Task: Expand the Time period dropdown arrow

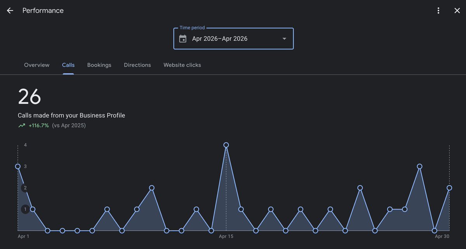Action: [284, 39]
